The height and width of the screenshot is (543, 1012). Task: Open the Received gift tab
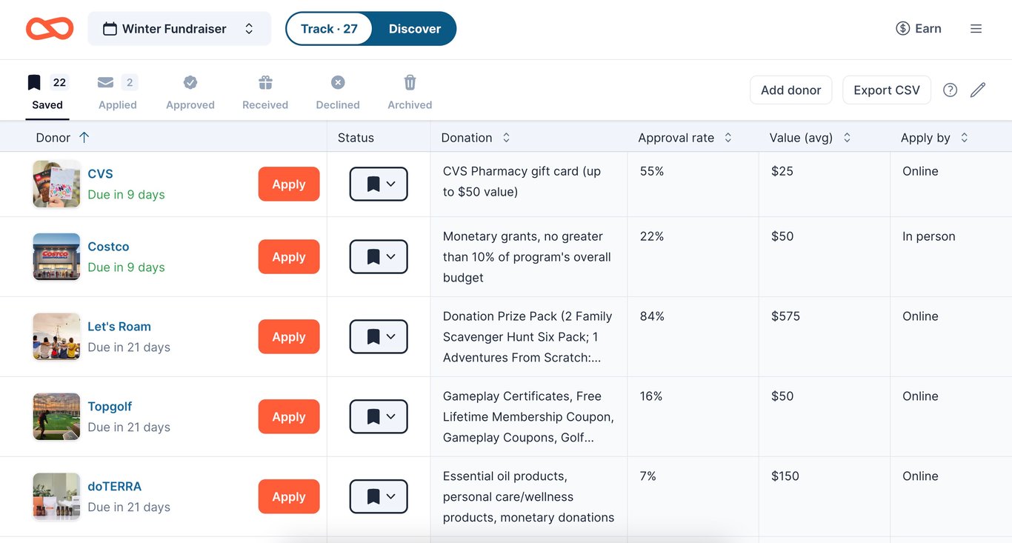click(x=265, y=93)
